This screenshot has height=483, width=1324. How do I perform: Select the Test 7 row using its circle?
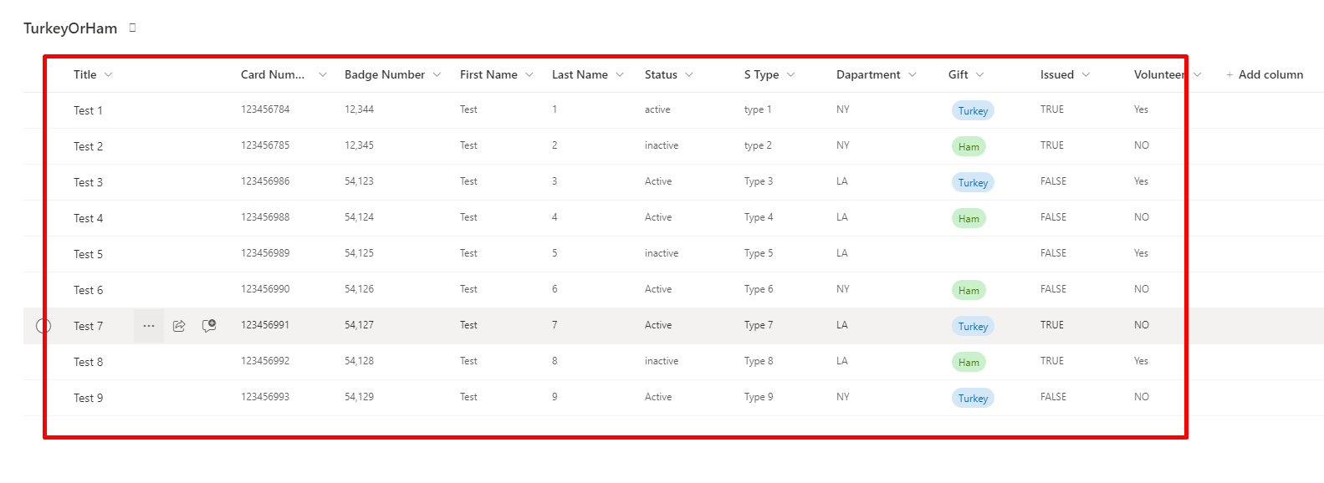click(x=43, y=326)
